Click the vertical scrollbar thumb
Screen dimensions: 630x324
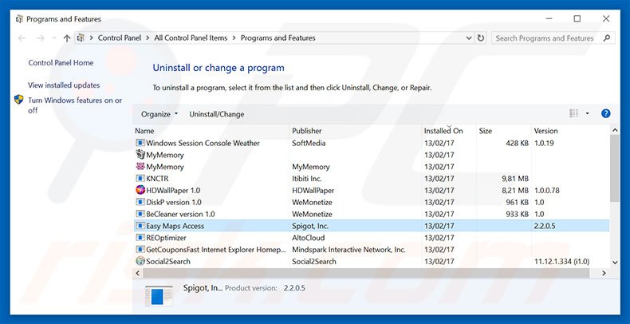pyautogui.click(x=615, y=168)
